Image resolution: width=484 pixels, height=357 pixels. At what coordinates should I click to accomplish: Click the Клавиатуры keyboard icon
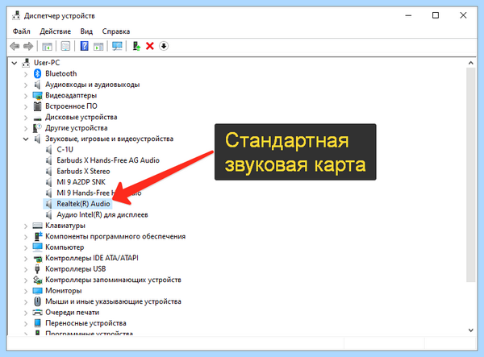click(x=37, y=226)
